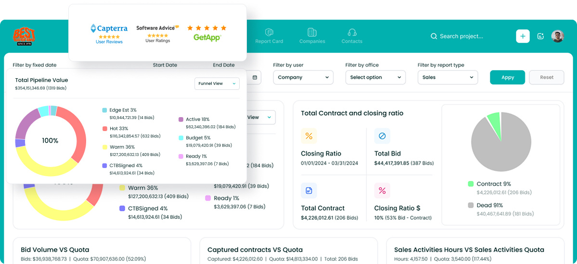Click the Capterra logo
The image size is (577, 264).
pos(109,28)
